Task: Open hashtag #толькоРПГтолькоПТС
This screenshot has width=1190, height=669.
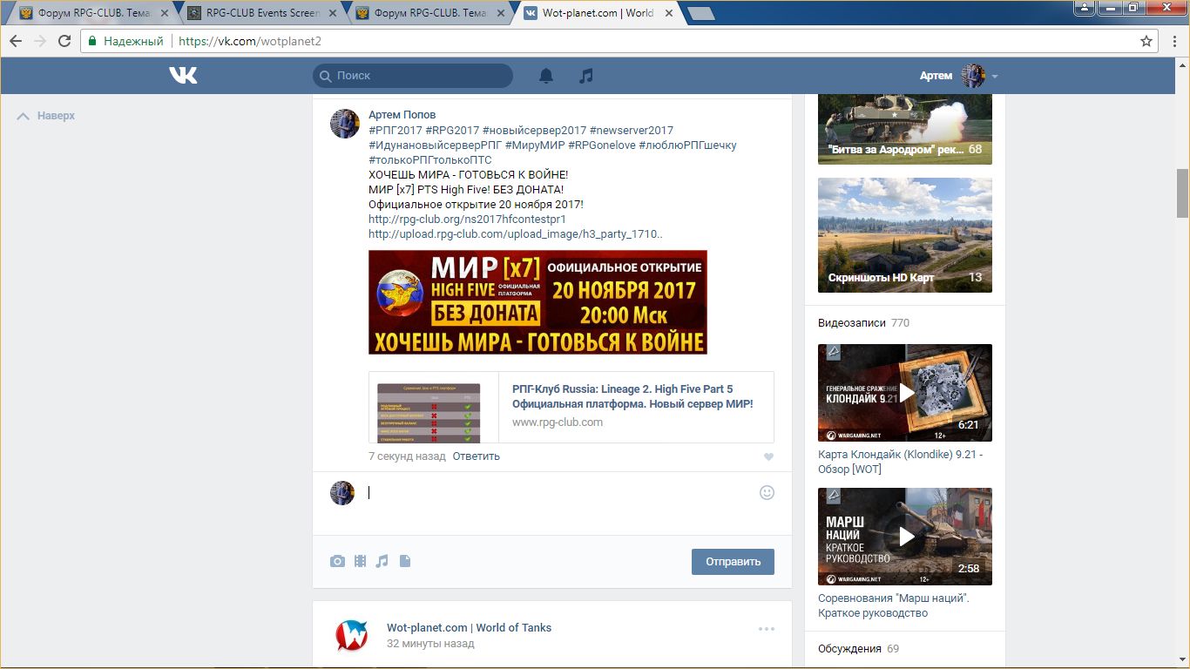Action: click(x=430, y=160)
